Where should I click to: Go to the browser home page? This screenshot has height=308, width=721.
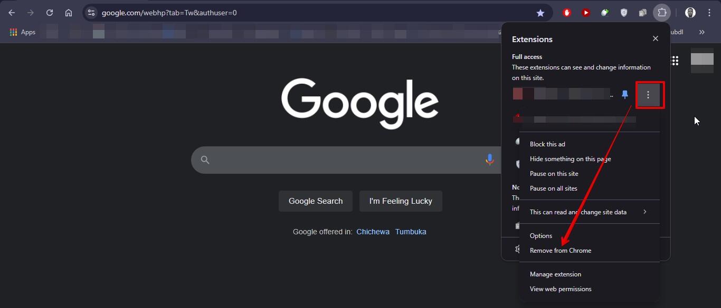(69, 13)
